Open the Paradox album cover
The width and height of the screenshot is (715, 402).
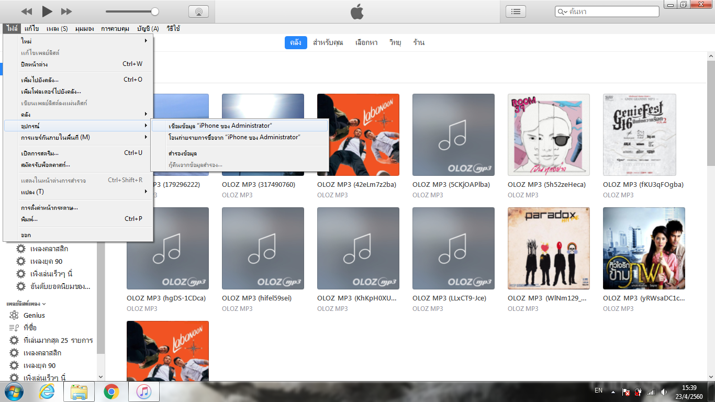pyautogui.click(x=549, y=249)
